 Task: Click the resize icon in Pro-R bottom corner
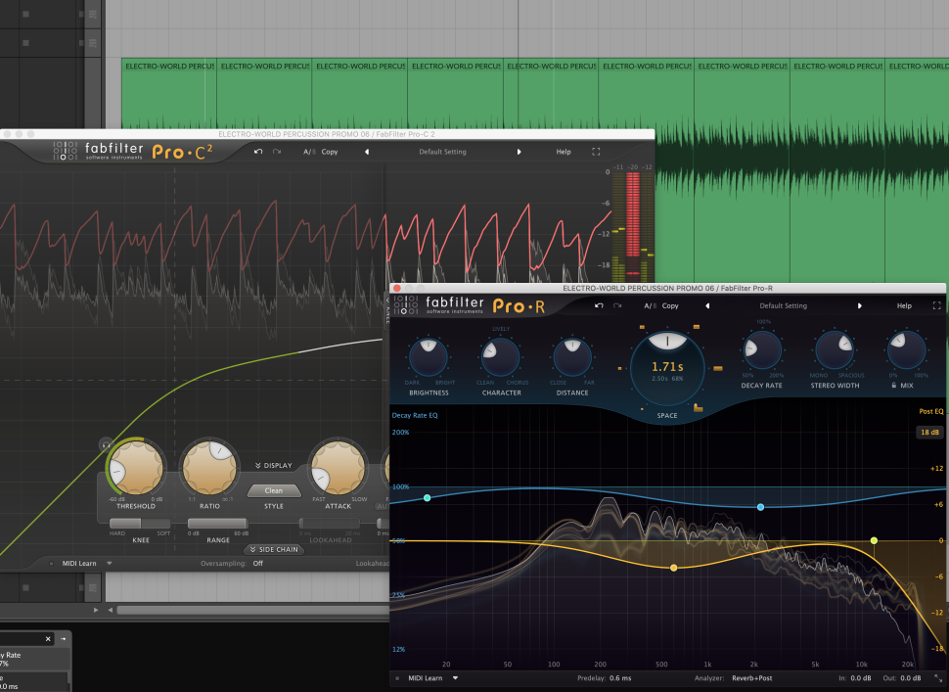pos(938,677)
